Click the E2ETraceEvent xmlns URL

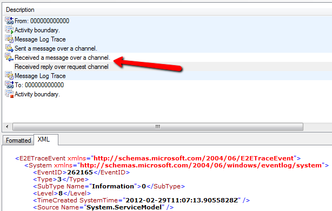pyautogui.click(x=194, y=158)
